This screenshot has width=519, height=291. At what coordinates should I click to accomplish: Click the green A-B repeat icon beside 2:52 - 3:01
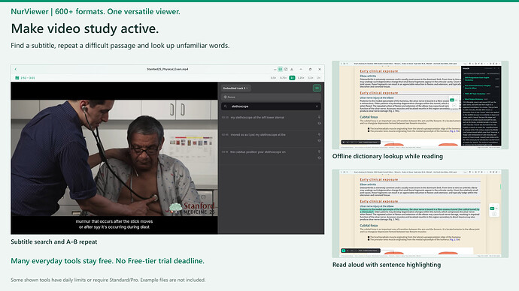17,78
